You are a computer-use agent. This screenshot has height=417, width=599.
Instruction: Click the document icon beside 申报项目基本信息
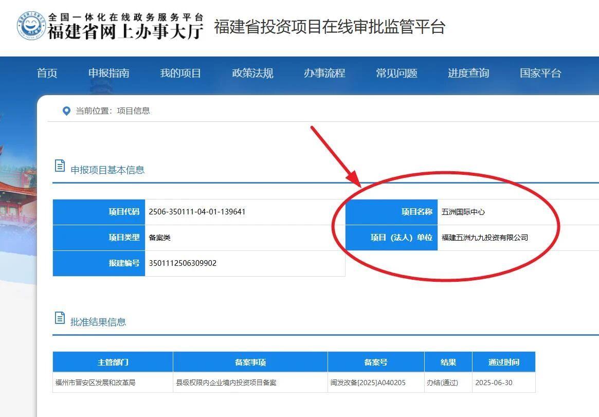(60, 166)
